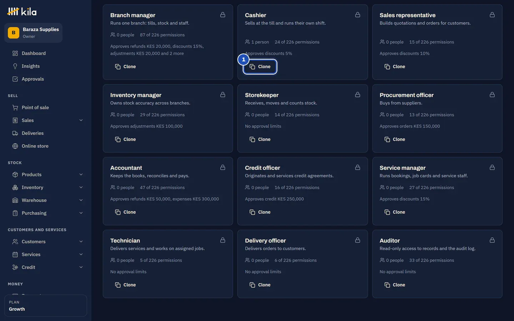The image size is (514, 321).
Task: Open the Dashboard page
Action: click(46, 53)
